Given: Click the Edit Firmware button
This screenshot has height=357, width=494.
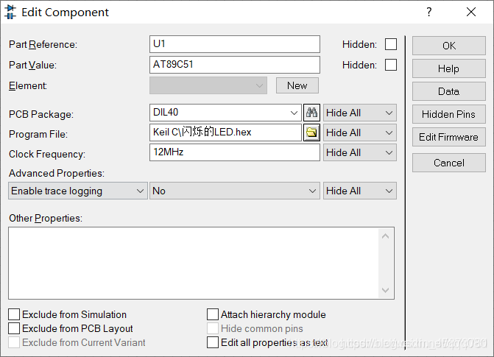Looking at the screenshot, I should [448, 137].
